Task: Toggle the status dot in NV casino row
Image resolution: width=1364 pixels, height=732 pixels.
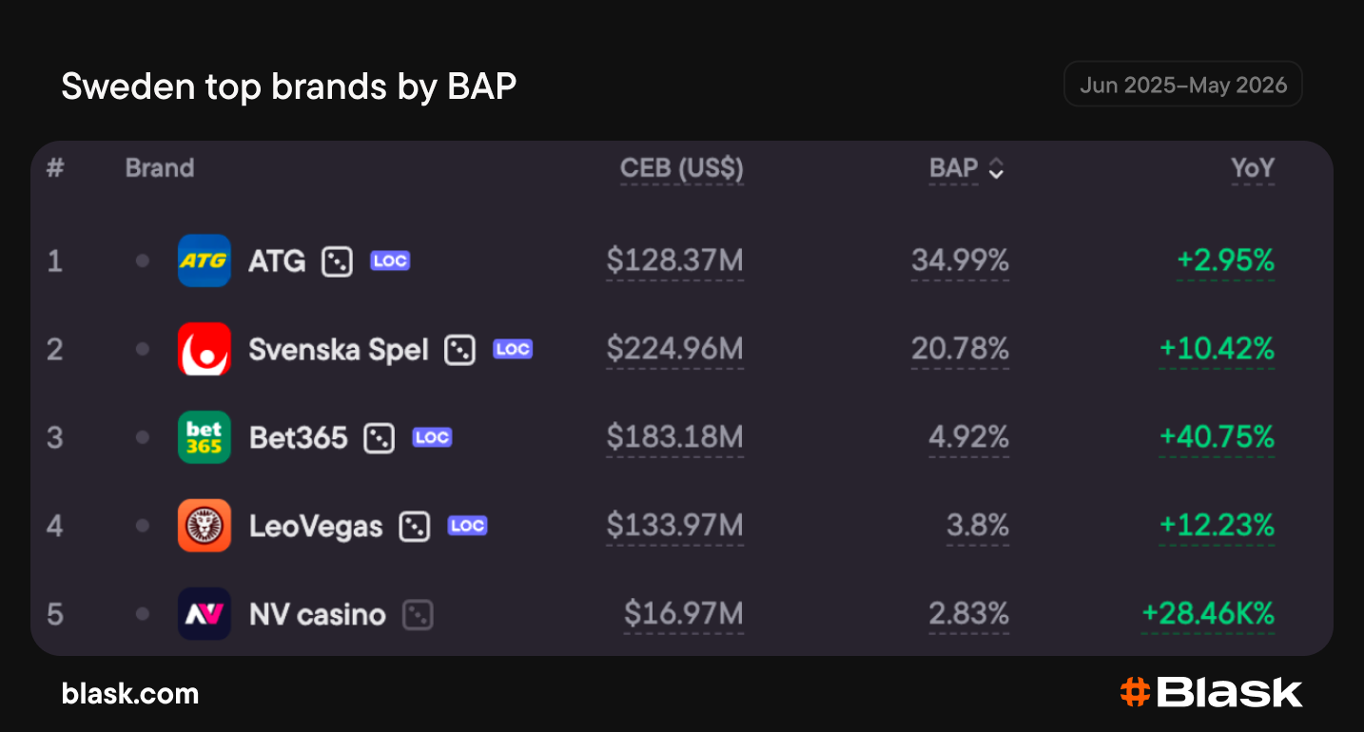Action: pos(143,614)
